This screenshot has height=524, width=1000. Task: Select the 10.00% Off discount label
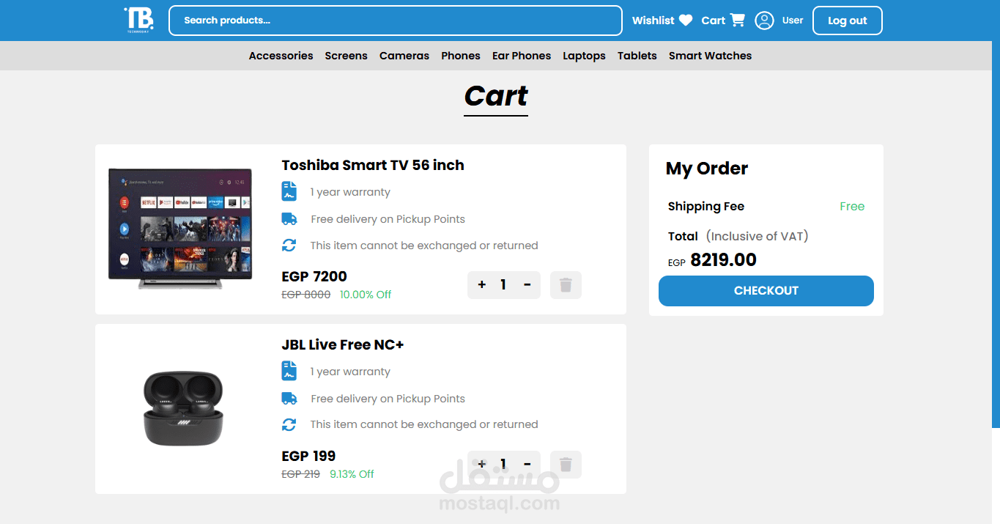pos(366,295)
